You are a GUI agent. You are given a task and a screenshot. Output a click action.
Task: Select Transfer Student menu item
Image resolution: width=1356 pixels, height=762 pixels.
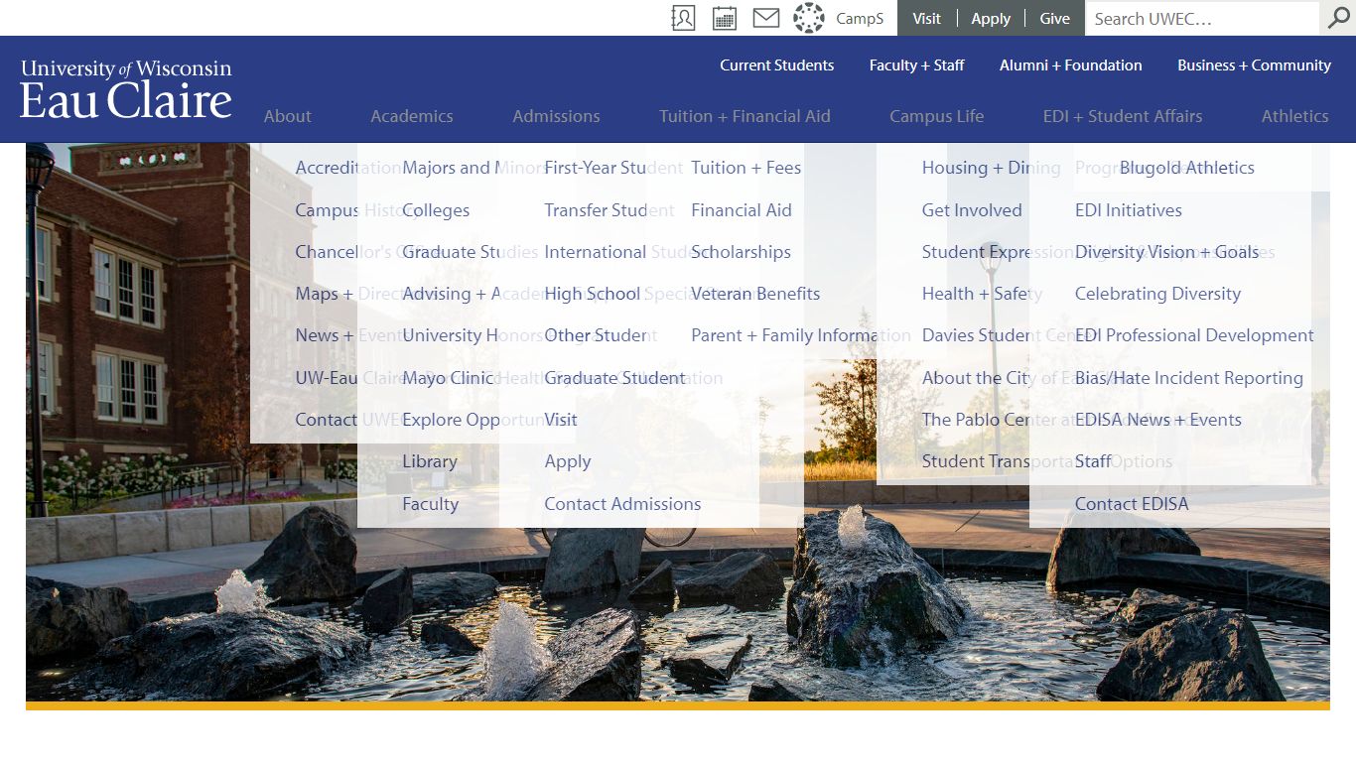pyautogui.click(x=610, y=210)
